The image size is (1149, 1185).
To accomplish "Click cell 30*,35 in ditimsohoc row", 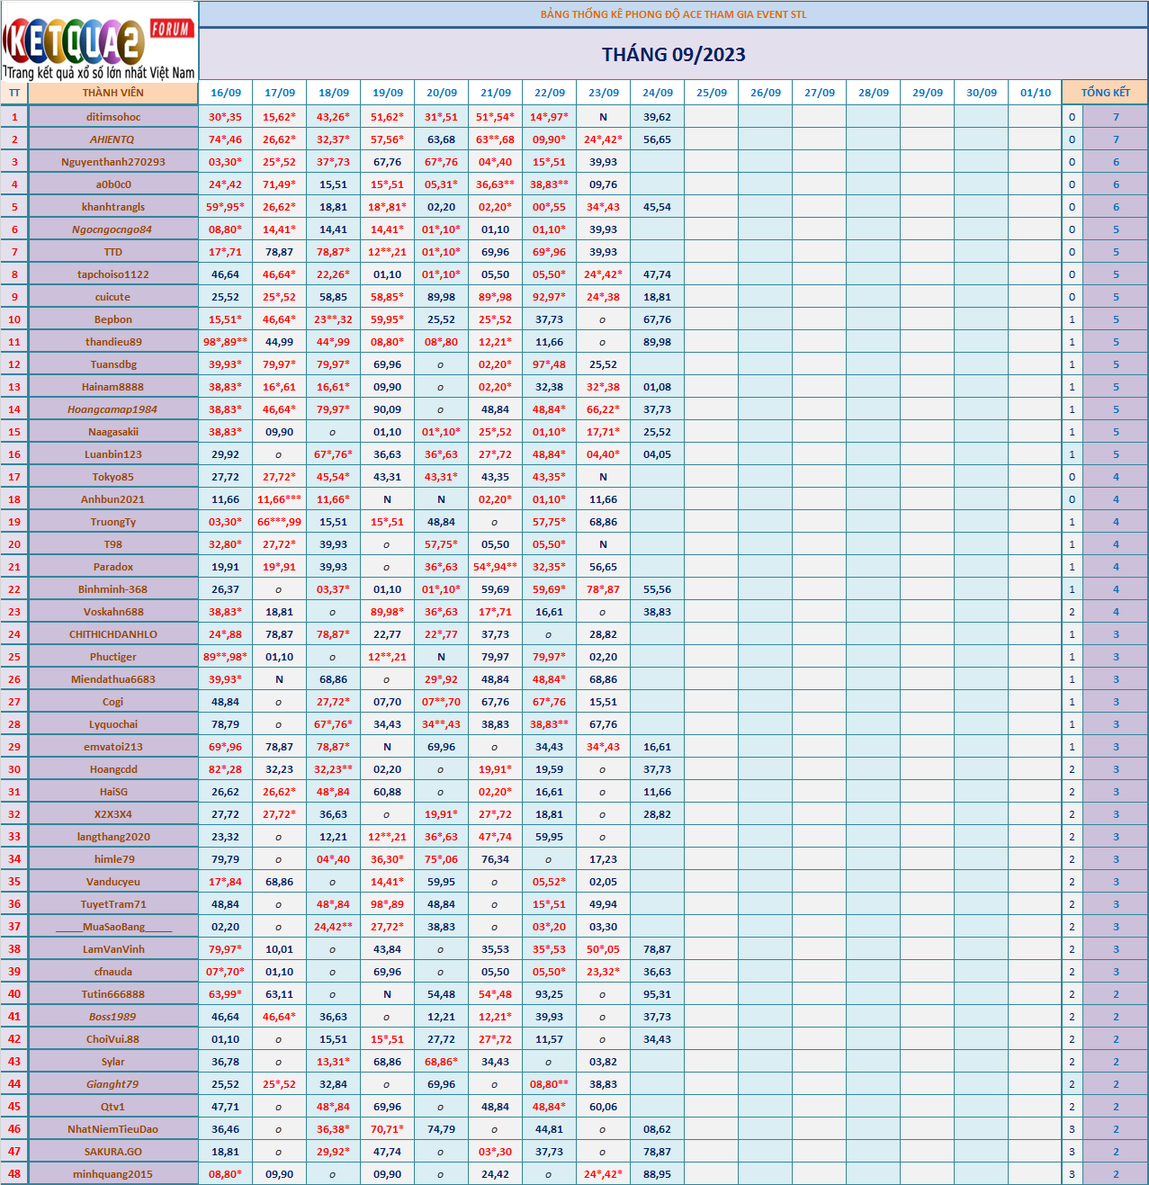I will [226, 117].
